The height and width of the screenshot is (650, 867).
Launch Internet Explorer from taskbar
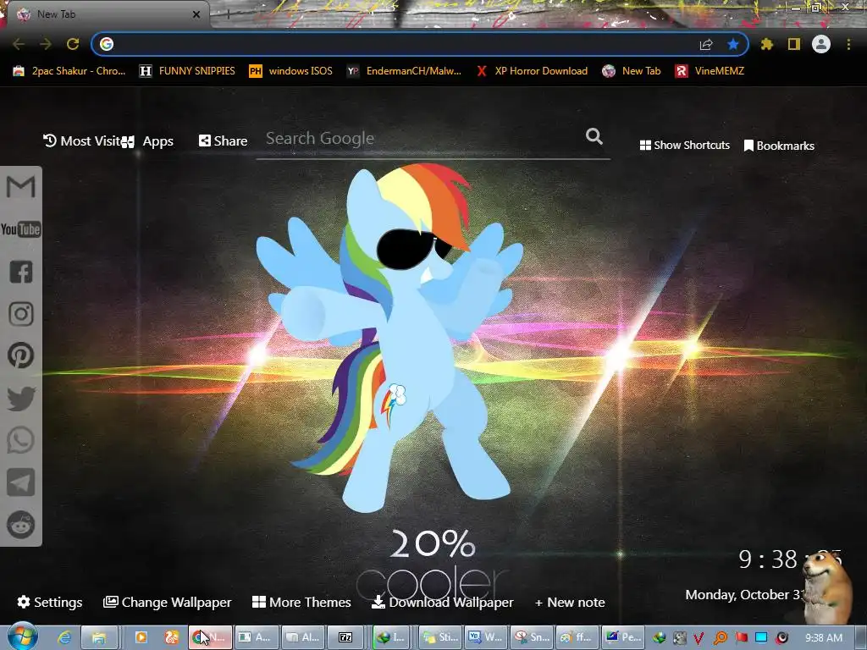[x=64, y=637]
